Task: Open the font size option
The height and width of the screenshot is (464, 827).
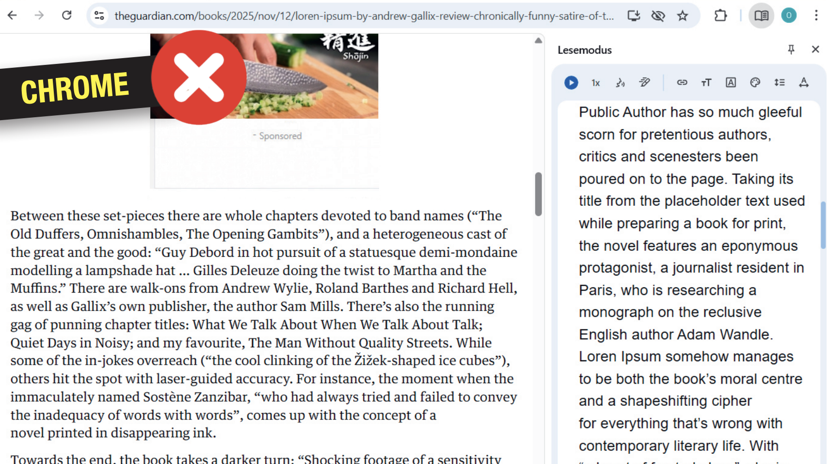Action: tap(706, 82)
